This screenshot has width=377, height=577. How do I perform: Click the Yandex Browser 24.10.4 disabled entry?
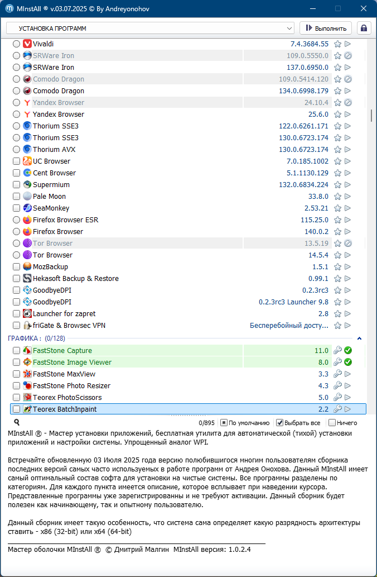59,103
